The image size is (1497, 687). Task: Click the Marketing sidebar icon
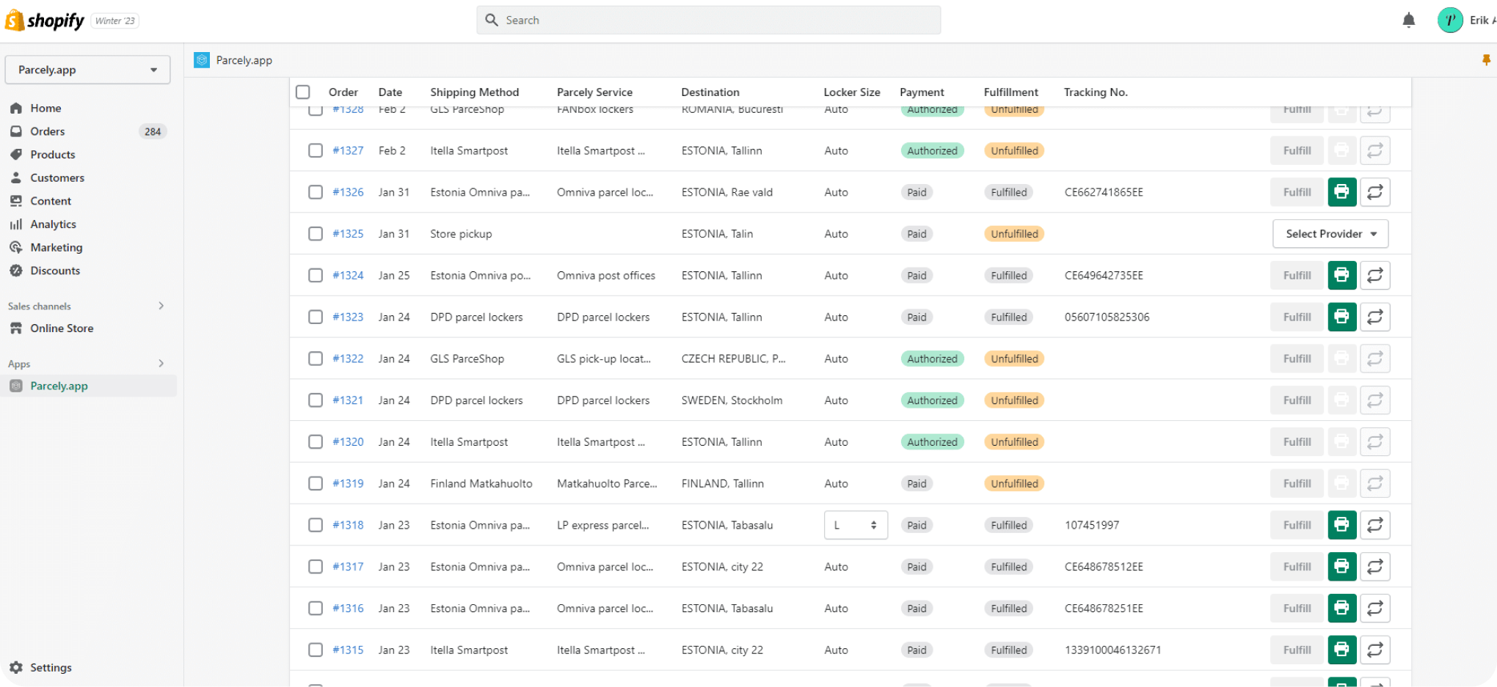(x=16, y=247)
